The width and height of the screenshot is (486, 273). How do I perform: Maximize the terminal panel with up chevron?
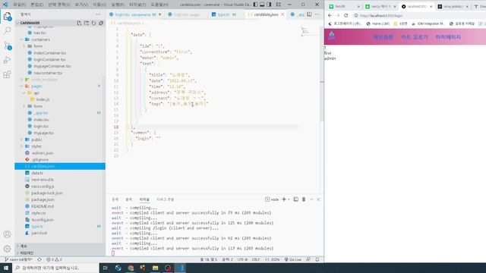(x=311, y=199)
